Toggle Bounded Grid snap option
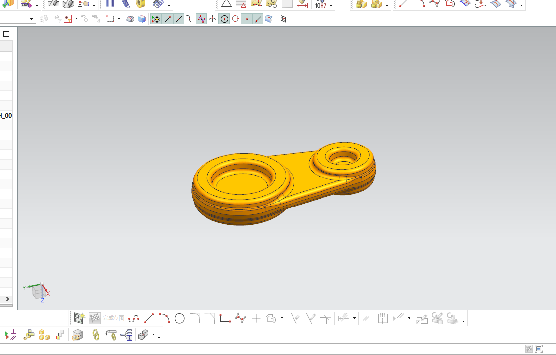Image resolution: width=556 pixels, height=355 pixels. coord(283,19)
